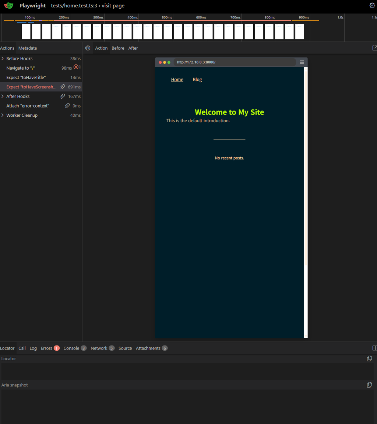Open the settings gear icon

(372, 6)
